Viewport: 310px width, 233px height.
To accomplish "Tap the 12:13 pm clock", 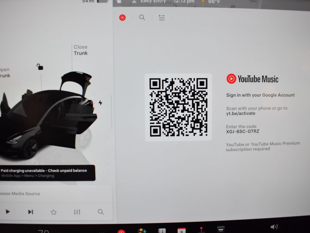I will pyautogui.click(x=184, y=2).
